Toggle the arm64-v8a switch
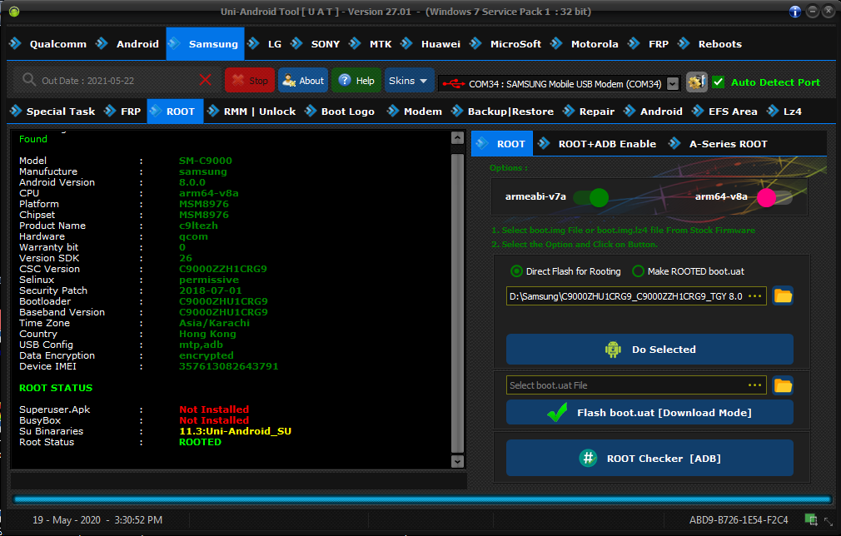Screen dimensions: 841x536 click(x=774, y=198)
